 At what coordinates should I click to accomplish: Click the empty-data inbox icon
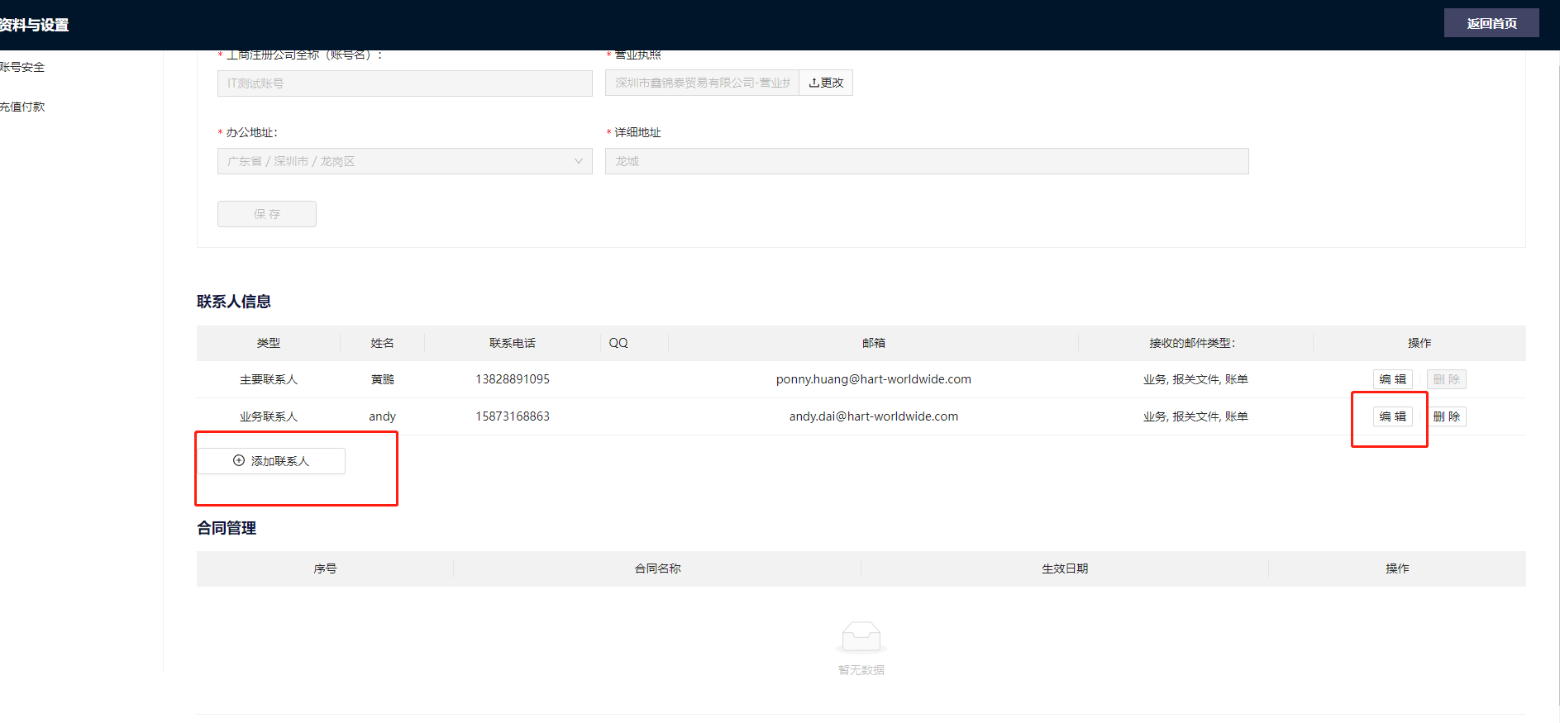[861, 637]
